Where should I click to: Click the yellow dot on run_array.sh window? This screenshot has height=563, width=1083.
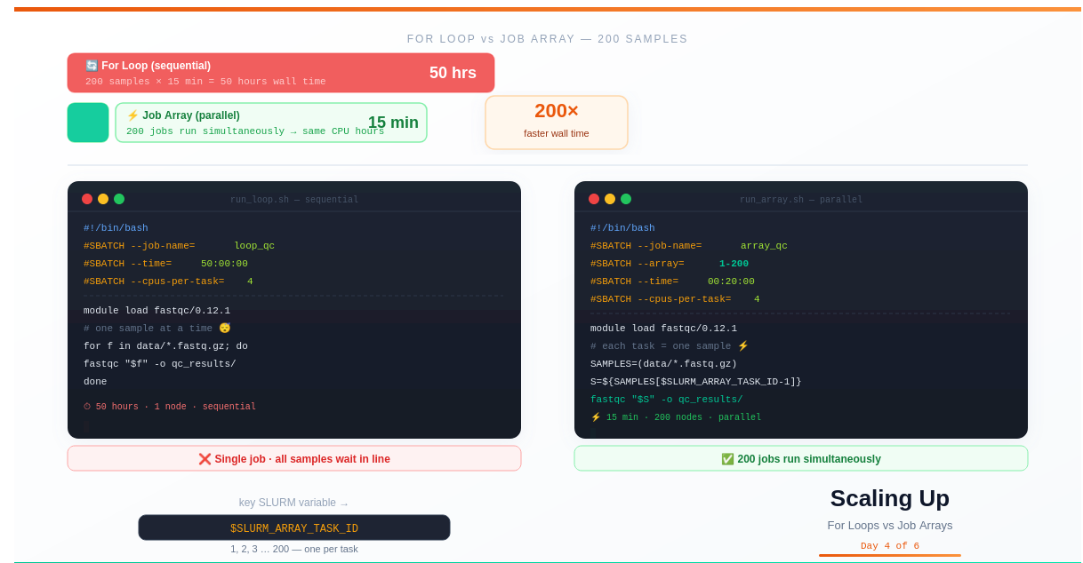point(610,199)
